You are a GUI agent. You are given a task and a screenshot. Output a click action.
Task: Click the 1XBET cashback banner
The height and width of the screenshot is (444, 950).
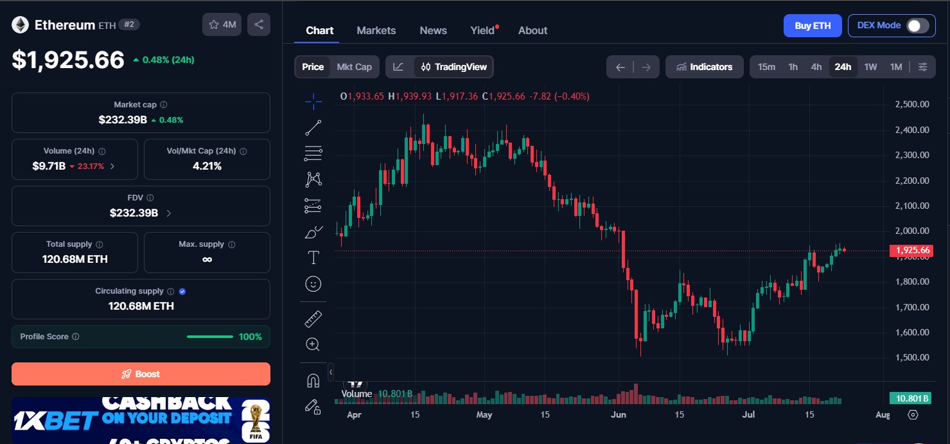coord(141,421)
